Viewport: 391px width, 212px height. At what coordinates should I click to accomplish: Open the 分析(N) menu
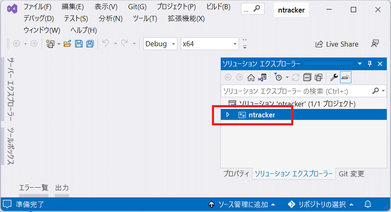(110, 19)
